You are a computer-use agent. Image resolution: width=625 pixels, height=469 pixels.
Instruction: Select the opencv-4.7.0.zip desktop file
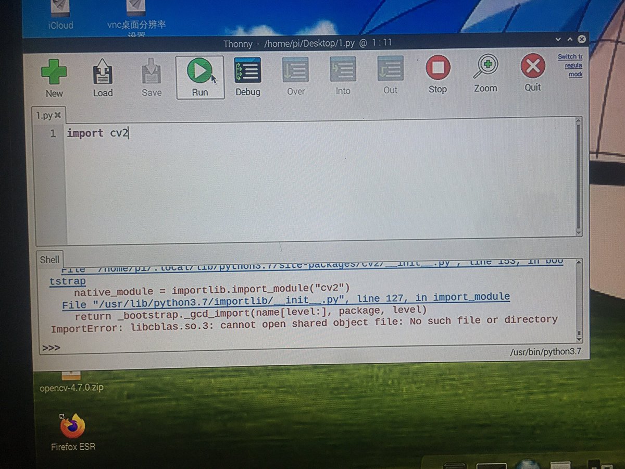(71, 383)
